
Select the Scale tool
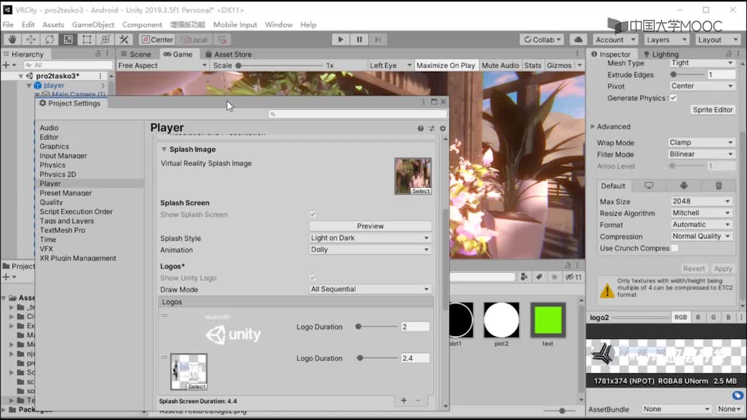(x=68, y=39)
